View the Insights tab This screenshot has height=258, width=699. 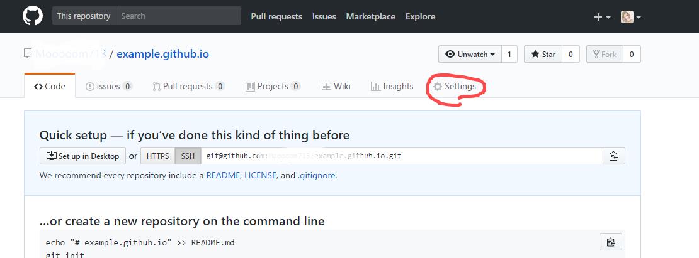(392, 87)
